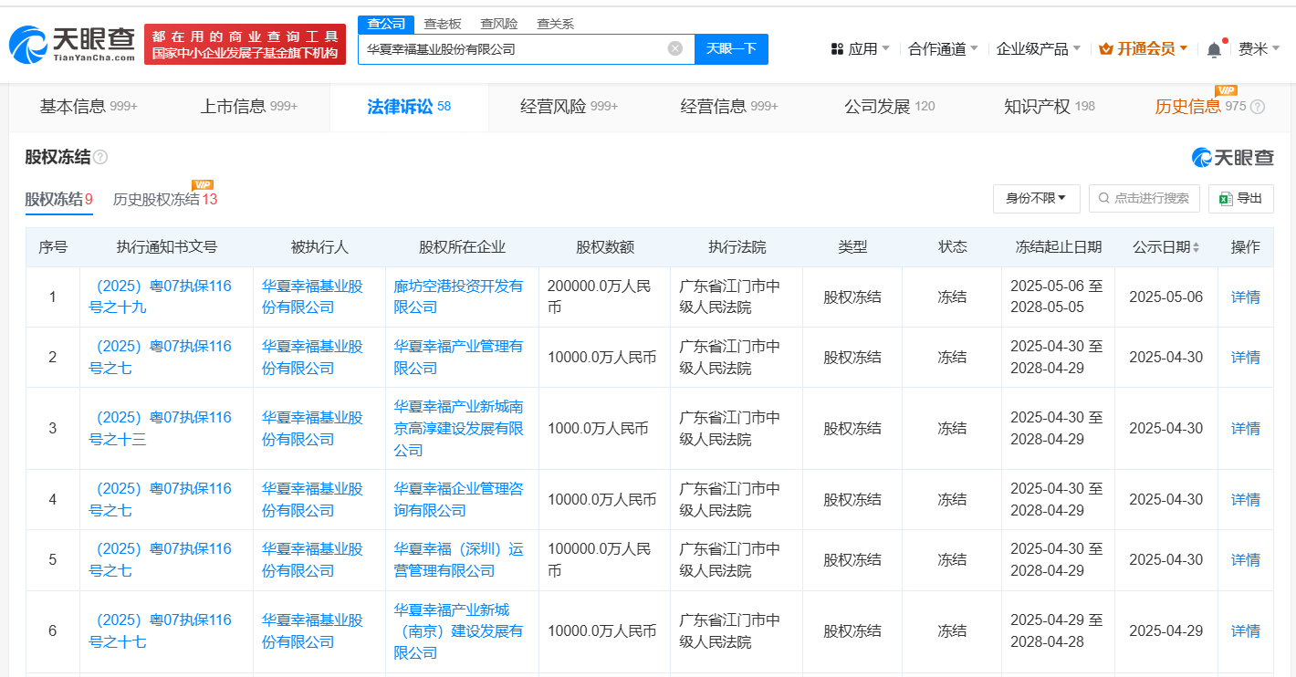This screenshot has height=677, width=1296.
Task: Expand the 开通会员 membership menu
Action: [1143, 48]
